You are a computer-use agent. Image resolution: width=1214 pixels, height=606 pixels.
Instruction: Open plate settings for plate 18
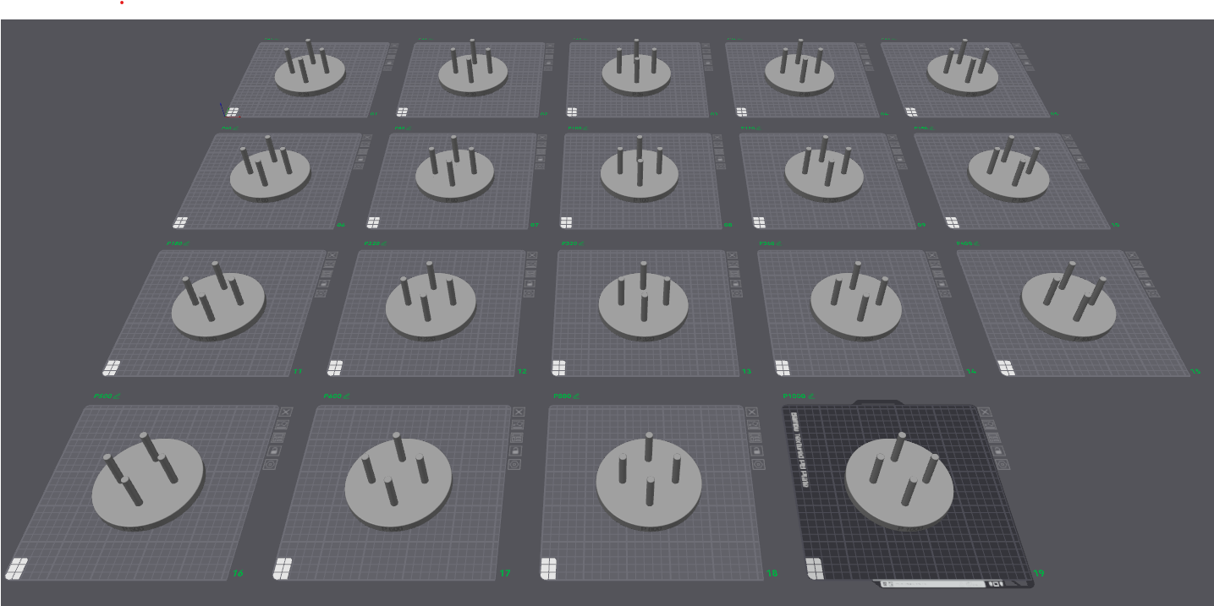pyautogui.click(x=758, y=464)
